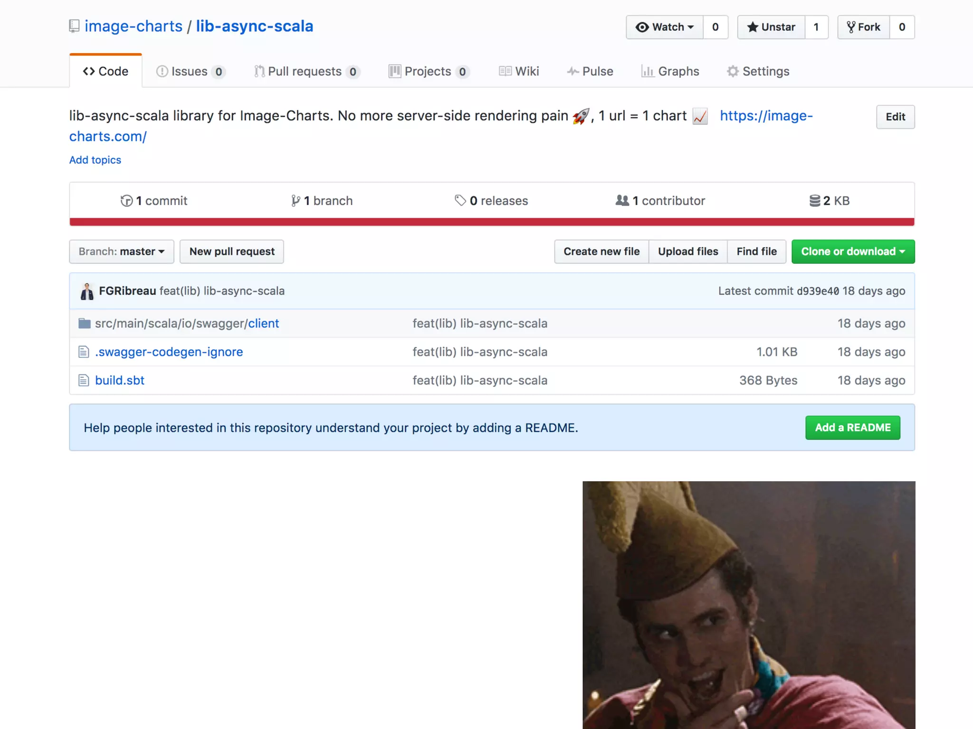The height and width of the screenshot is (729, 973).
Task: Unstar the lib-async-scala repository
Action: pos(771,27)
